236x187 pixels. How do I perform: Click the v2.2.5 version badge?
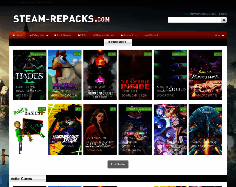point(77,54)
